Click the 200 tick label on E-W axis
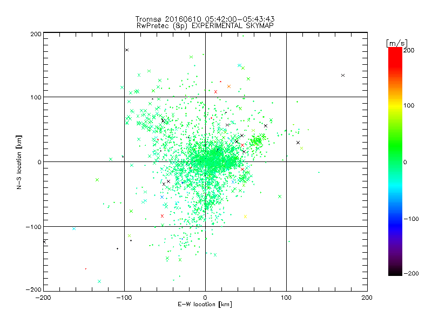The width and height of the screenshot is (432, 324). pos(367,298)
